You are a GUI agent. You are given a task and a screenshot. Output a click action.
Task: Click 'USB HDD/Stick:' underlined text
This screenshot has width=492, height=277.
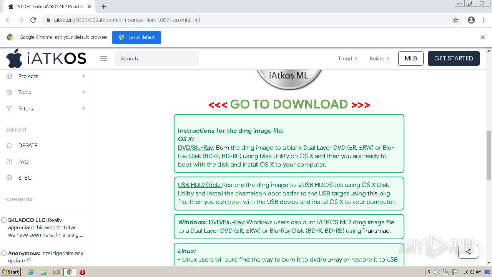tap(199, 185)
